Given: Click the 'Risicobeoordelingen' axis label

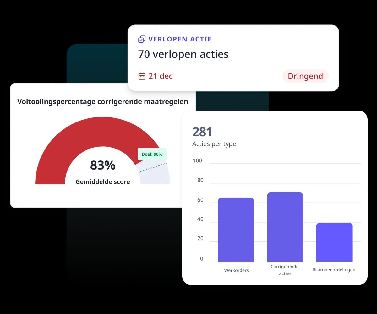Looking at the screenshot, I should coord(334,270).
